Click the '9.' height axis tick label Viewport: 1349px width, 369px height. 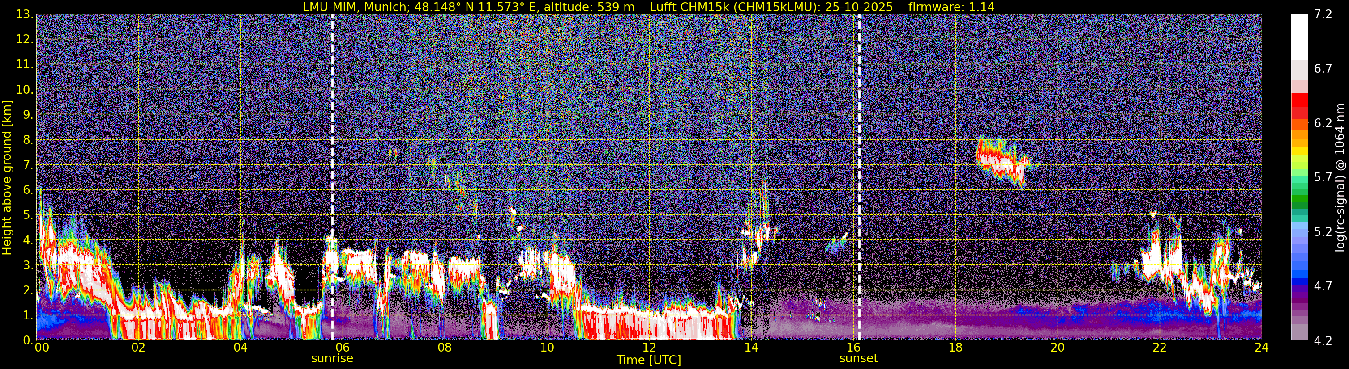click(28, 115)
